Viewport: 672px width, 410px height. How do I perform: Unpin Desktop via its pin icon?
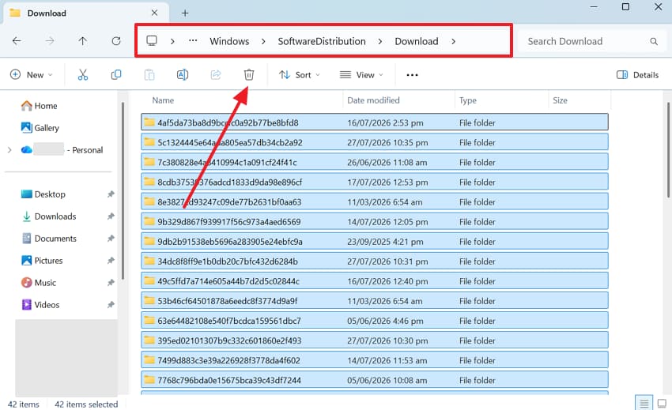111,194
